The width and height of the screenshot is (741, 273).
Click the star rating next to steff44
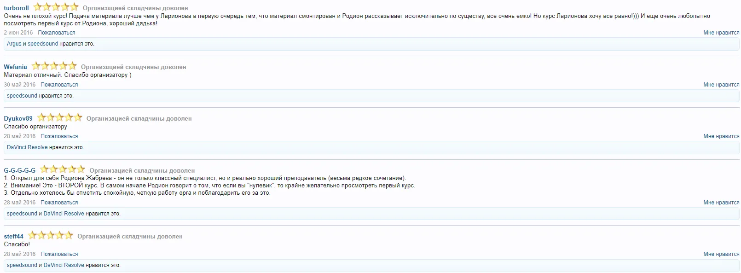(50, 235)
